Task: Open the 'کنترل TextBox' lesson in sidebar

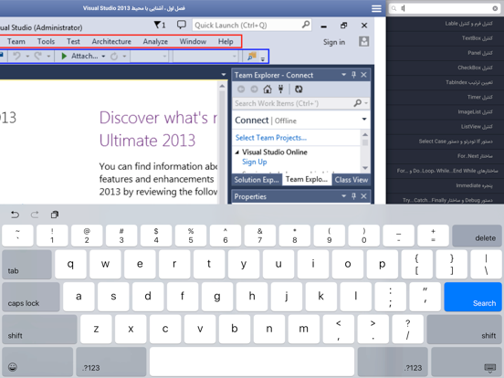Action: coord(446,38)
